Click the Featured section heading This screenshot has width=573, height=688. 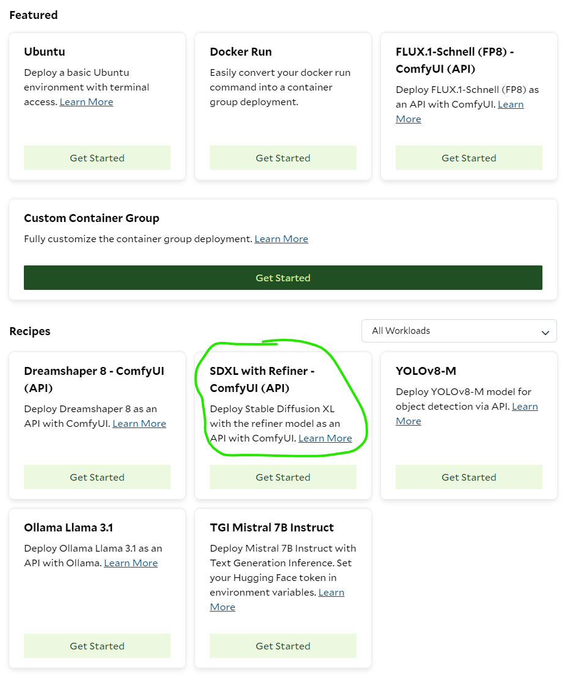point(34,15)
